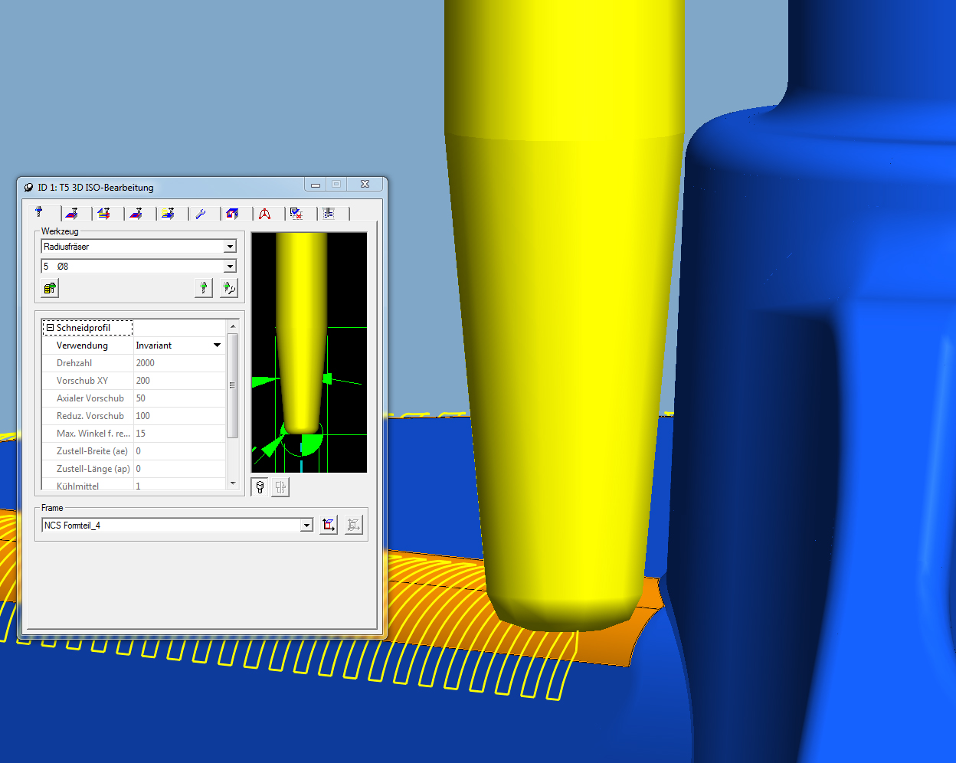Open the wrench settings tab
The height and width of the screenshot is (763, 956).
pyautogui.click(x=201, y=214)
